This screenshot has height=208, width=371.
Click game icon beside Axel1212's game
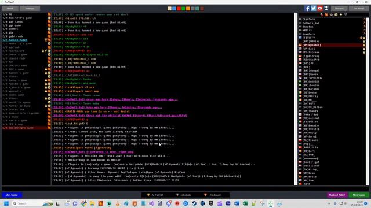click(49, 18)
